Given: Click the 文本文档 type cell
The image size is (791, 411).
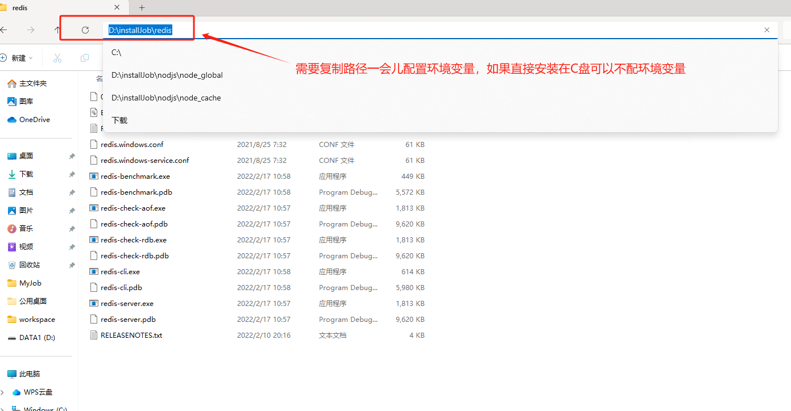Looking at the screenshot, I should [333, 335].
